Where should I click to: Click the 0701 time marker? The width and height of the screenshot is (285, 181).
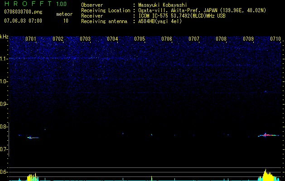[31, 39]
